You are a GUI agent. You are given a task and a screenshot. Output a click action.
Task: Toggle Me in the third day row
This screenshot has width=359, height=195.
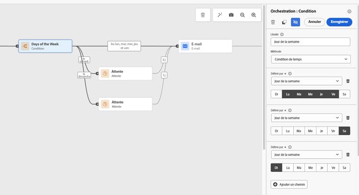tap(310, 168)
